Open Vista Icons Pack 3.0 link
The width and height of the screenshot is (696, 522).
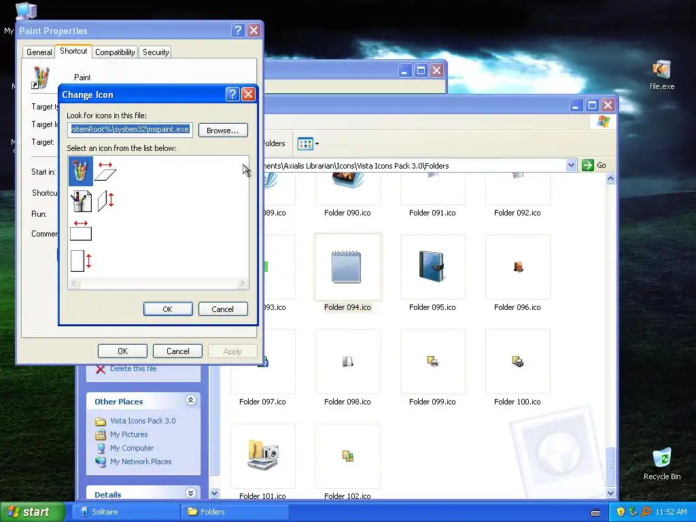point(143,421)
